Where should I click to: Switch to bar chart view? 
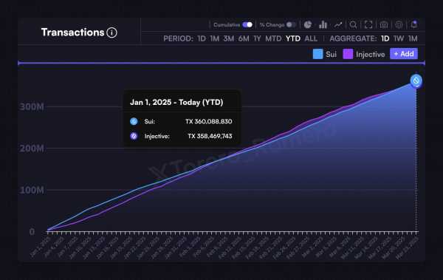point(323,25)
